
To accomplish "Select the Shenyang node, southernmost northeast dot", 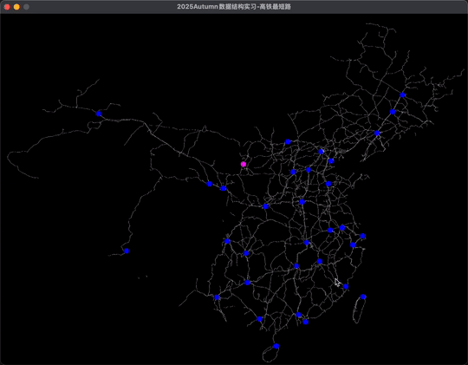I will point(377,133).
